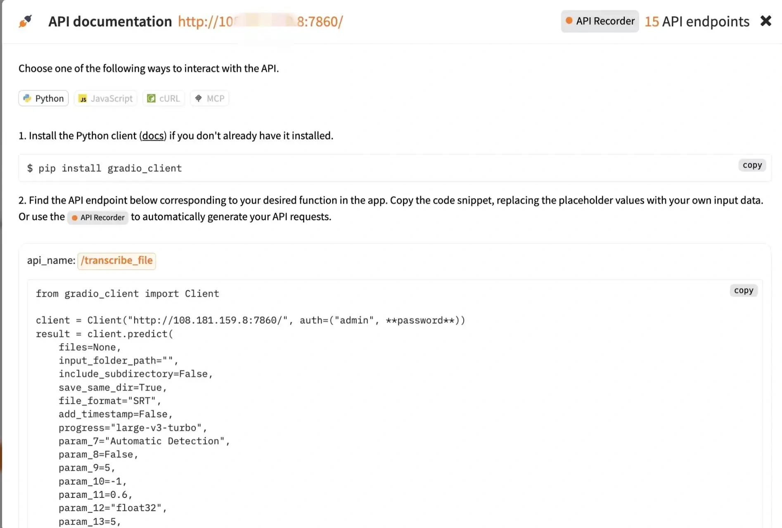Click the cURL icon
The height and width of the screenshot is (528, 782).
(152, 98)
